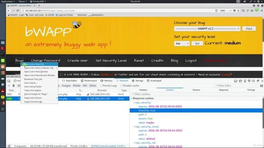This screenshot has width=264, height=148.
Task: Collapse the Response cookies section
Action: click(132, 98)
